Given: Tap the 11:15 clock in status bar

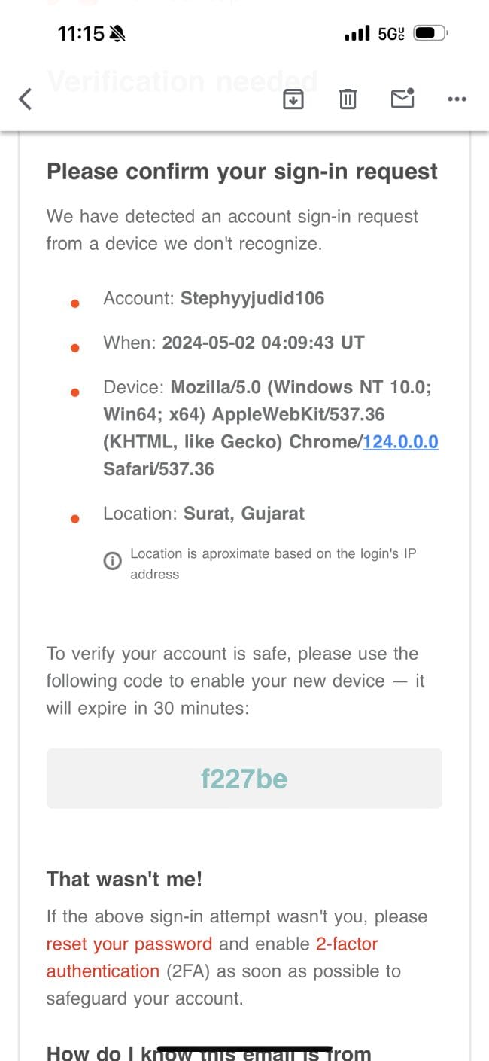Looking at the screenshot, I should point(80,33).
